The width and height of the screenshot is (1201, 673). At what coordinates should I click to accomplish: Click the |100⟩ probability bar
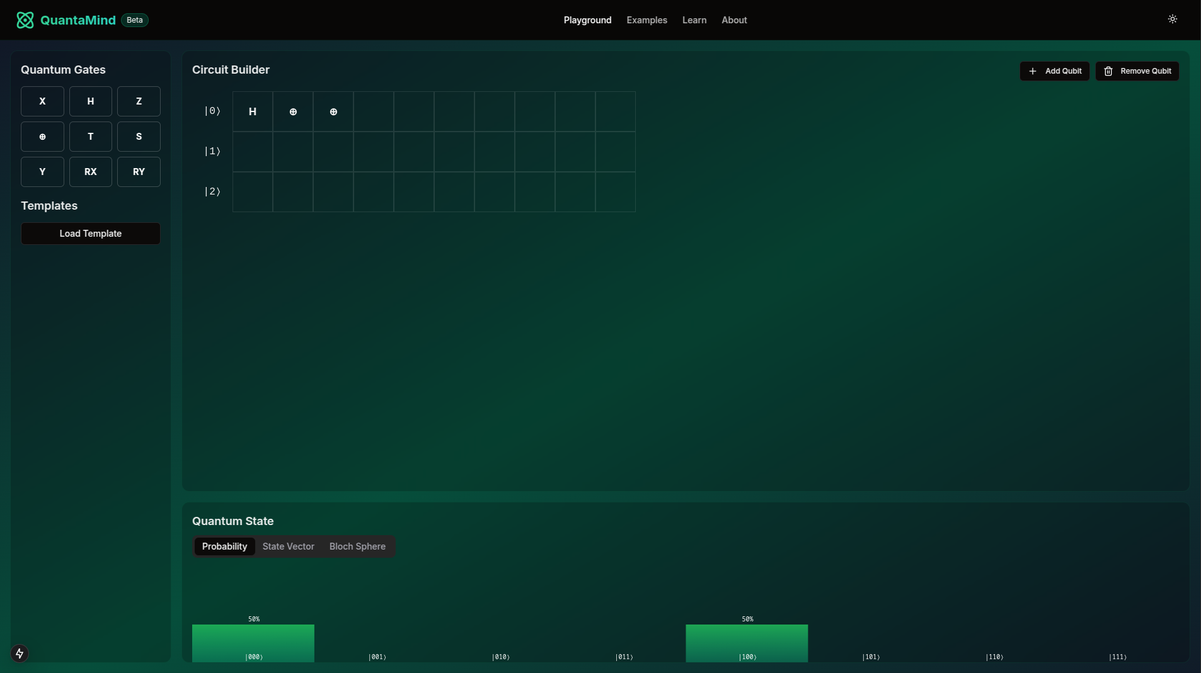(x=747, y=642)
